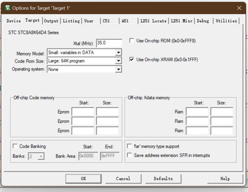Open the Code Rom Size dropdown
This screenshot has height=192, width=248.
(119, 61)
